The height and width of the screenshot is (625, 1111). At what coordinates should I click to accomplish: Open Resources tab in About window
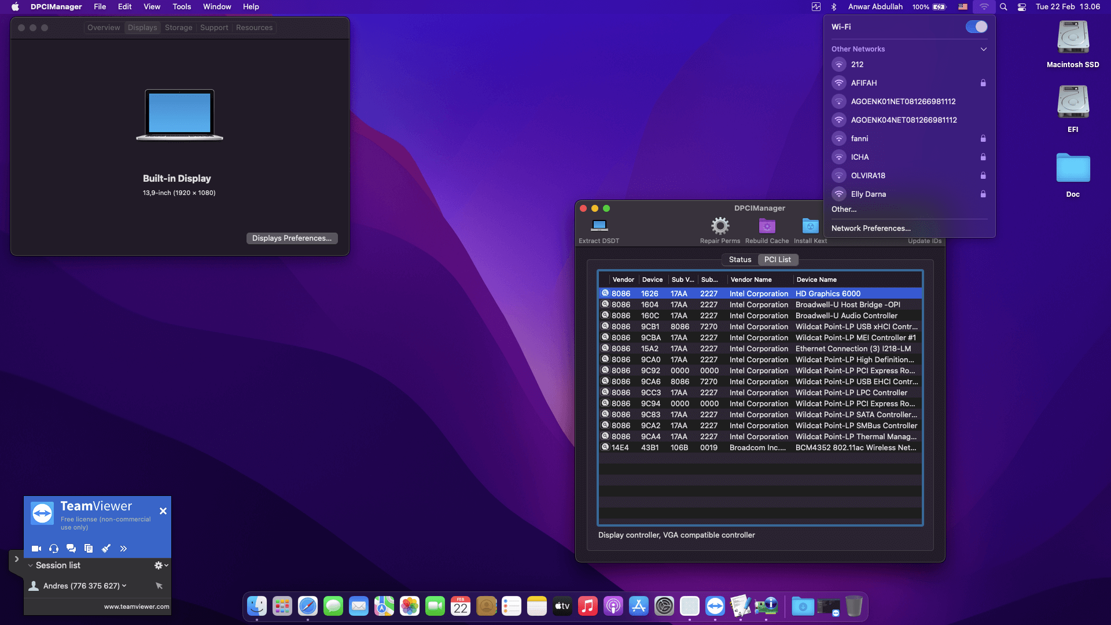254,28
